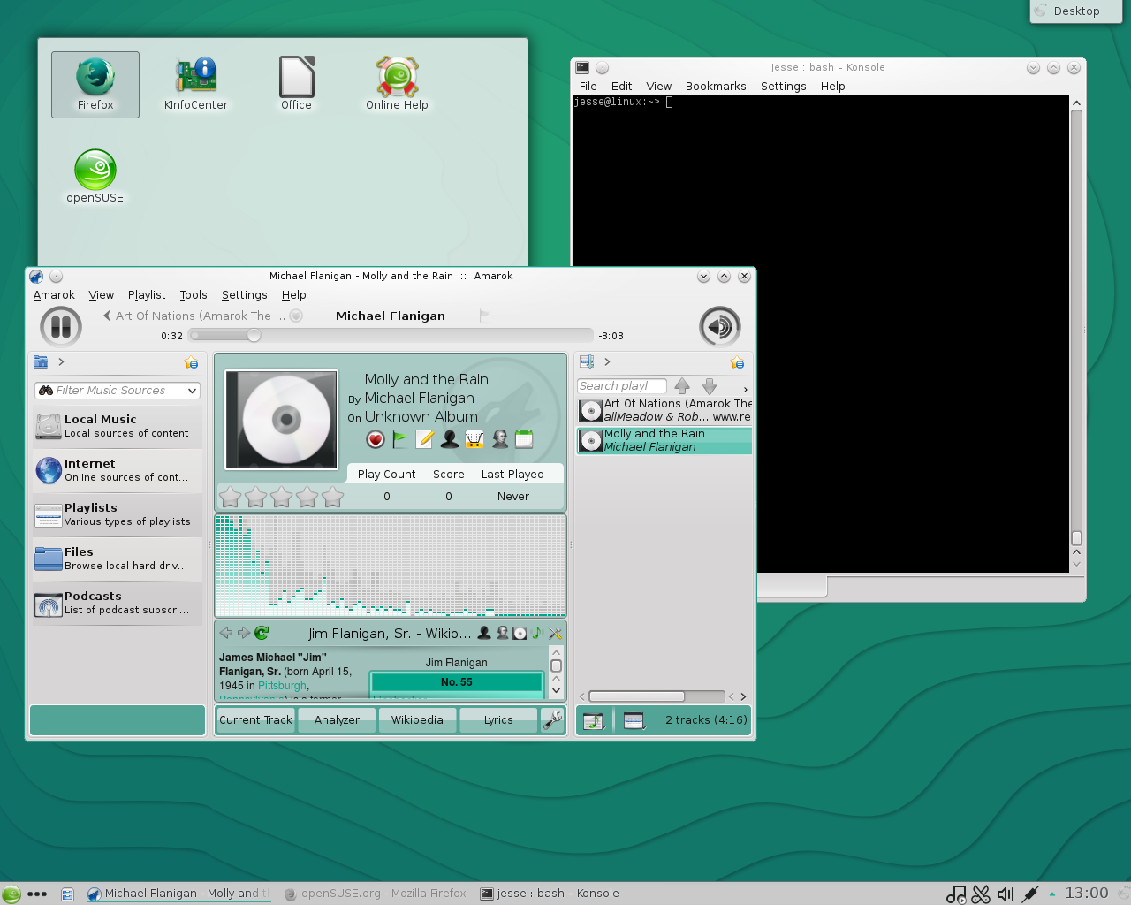Move to the next search result with the down arrow
The height and width of the screenshot is (905, 1131).
click(710, 386)
